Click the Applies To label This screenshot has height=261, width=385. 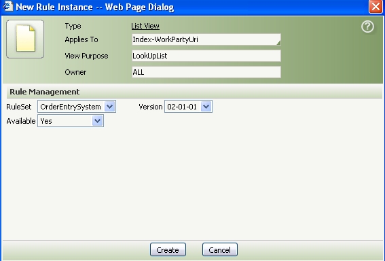click(81, 39)
